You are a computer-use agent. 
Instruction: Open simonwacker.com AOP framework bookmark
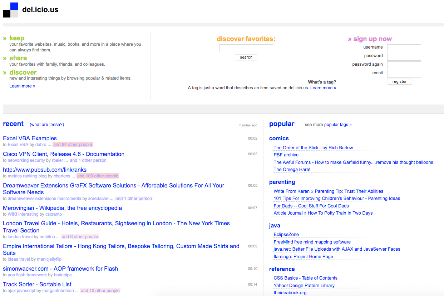(60, 269)
